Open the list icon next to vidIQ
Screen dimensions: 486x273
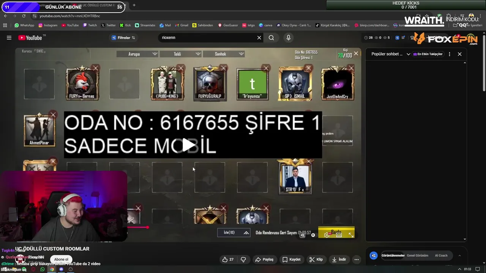(403, 38)
